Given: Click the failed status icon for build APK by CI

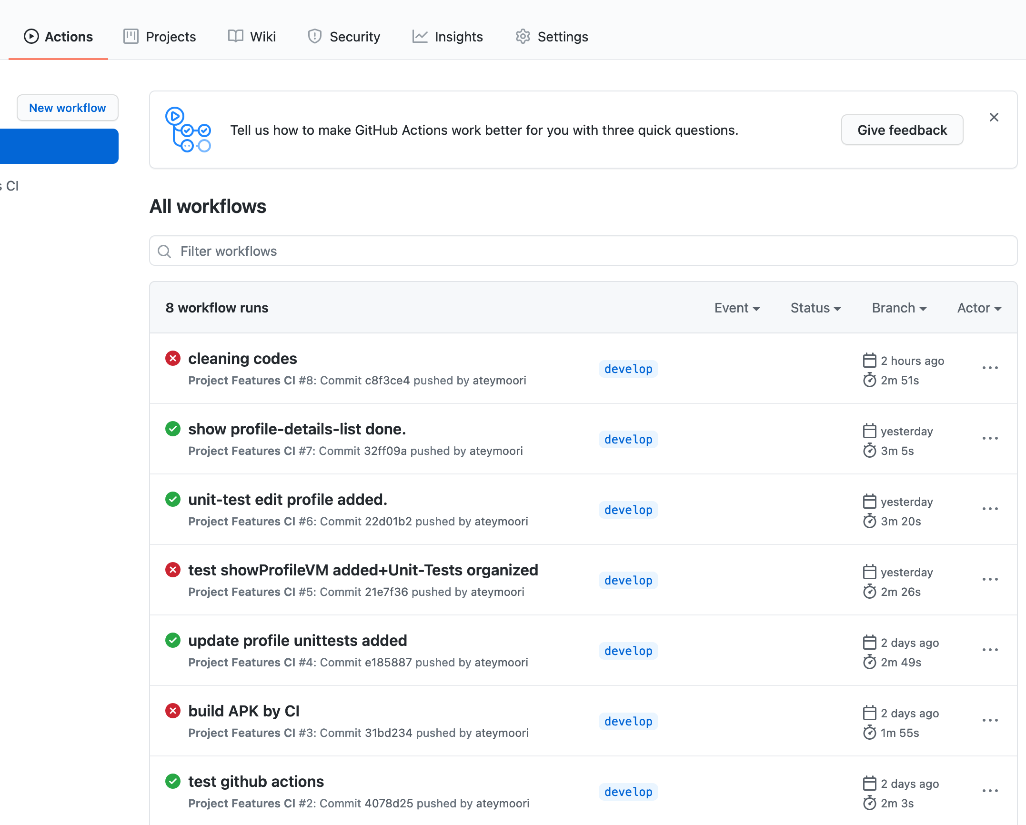Looking at the screenshot, I should coord(173,711).
